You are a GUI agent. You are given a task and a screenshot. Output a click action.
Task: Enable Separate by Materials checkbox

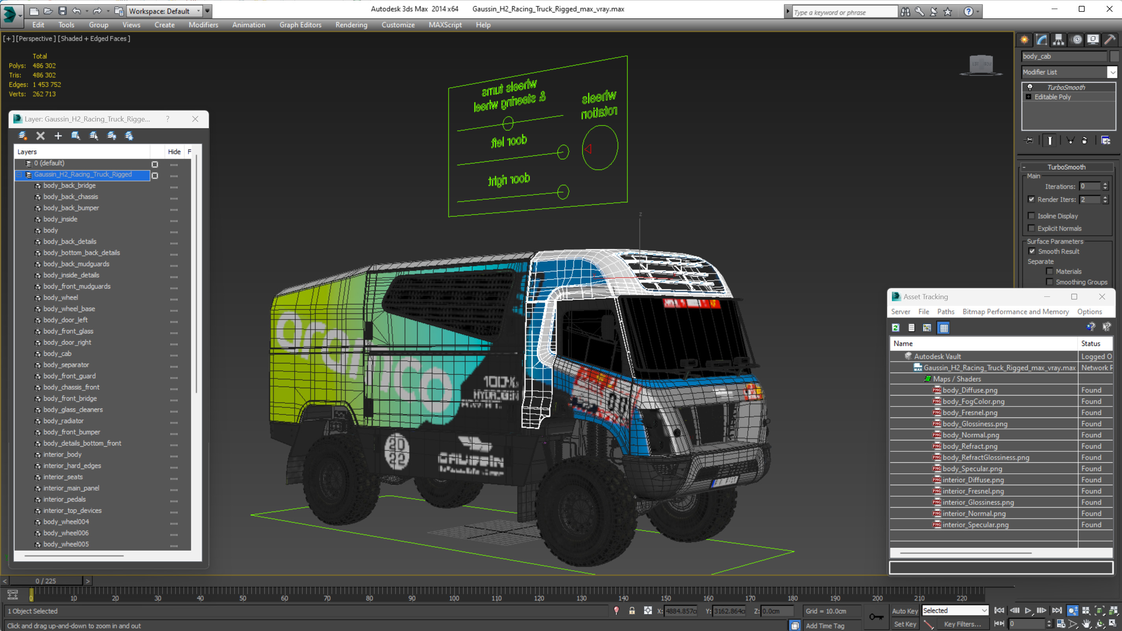tap(1049, 271)
